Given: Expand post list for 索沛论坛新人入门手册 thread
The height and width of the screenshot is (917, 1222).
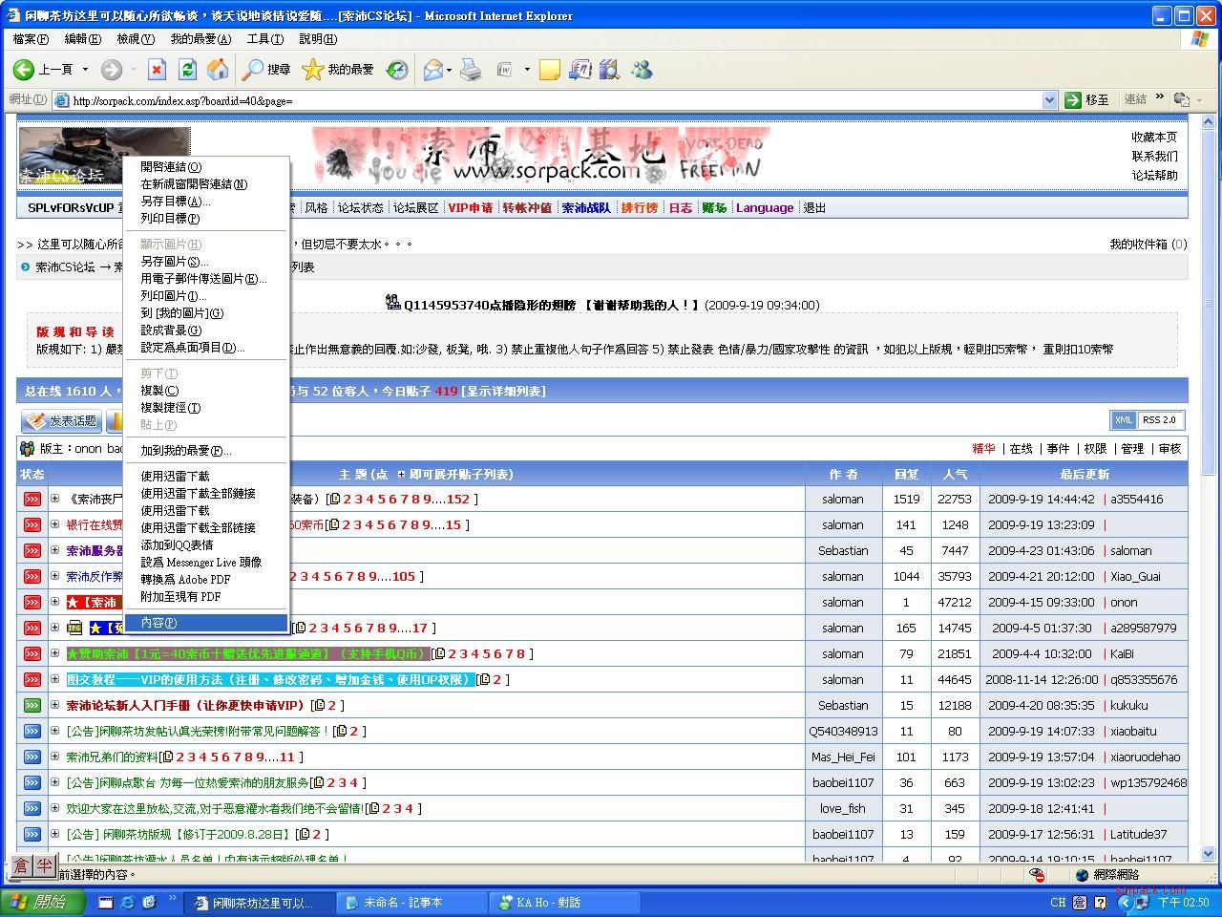Looking at the screenshot, I should point(55,706).
